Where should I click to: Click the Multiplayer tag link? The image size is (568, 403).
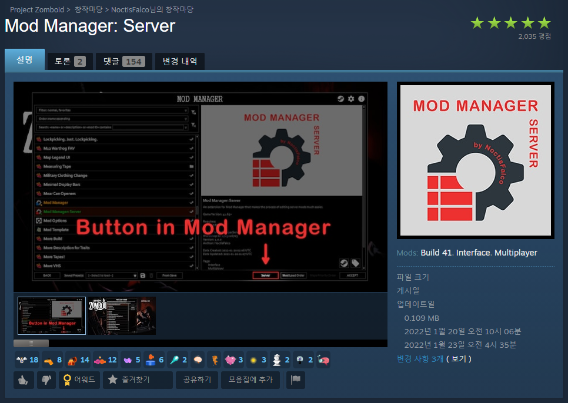516,253
